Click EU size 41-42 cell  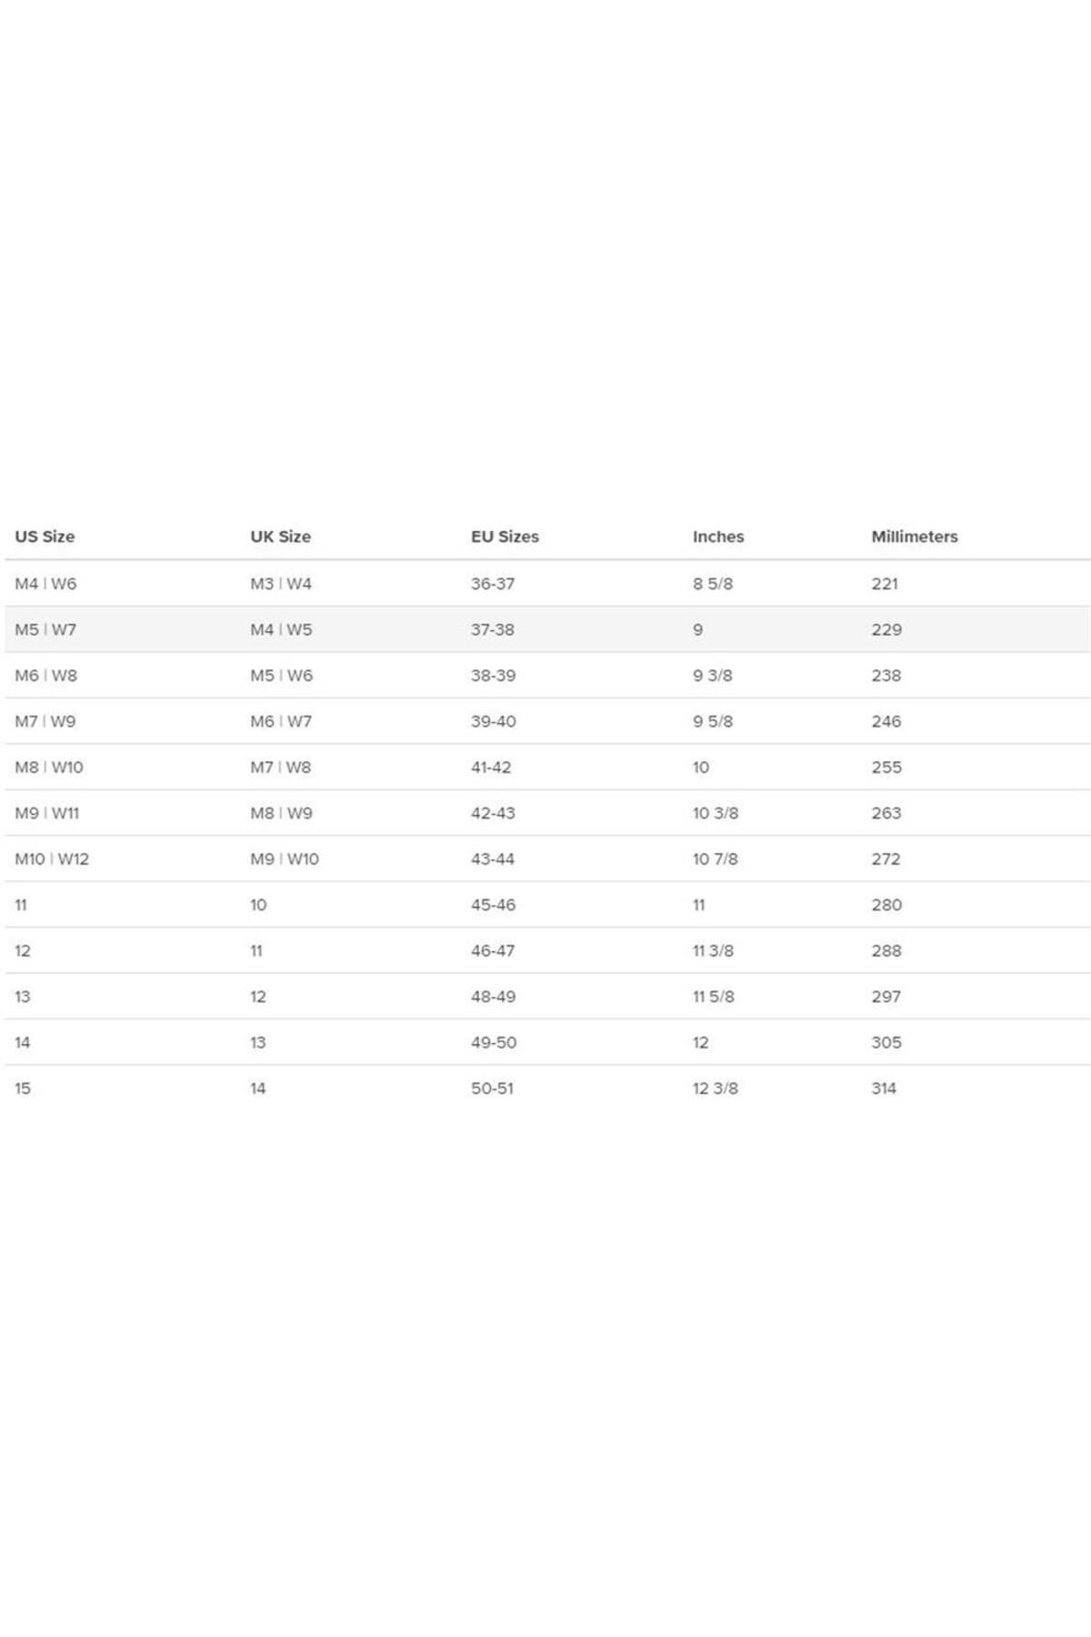coord(491,768)
